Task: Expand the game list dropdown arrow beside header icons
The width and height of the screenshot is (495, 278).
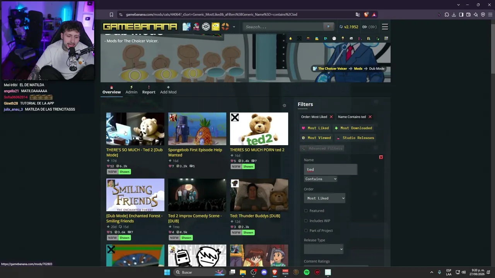Action: coord(234,27)
